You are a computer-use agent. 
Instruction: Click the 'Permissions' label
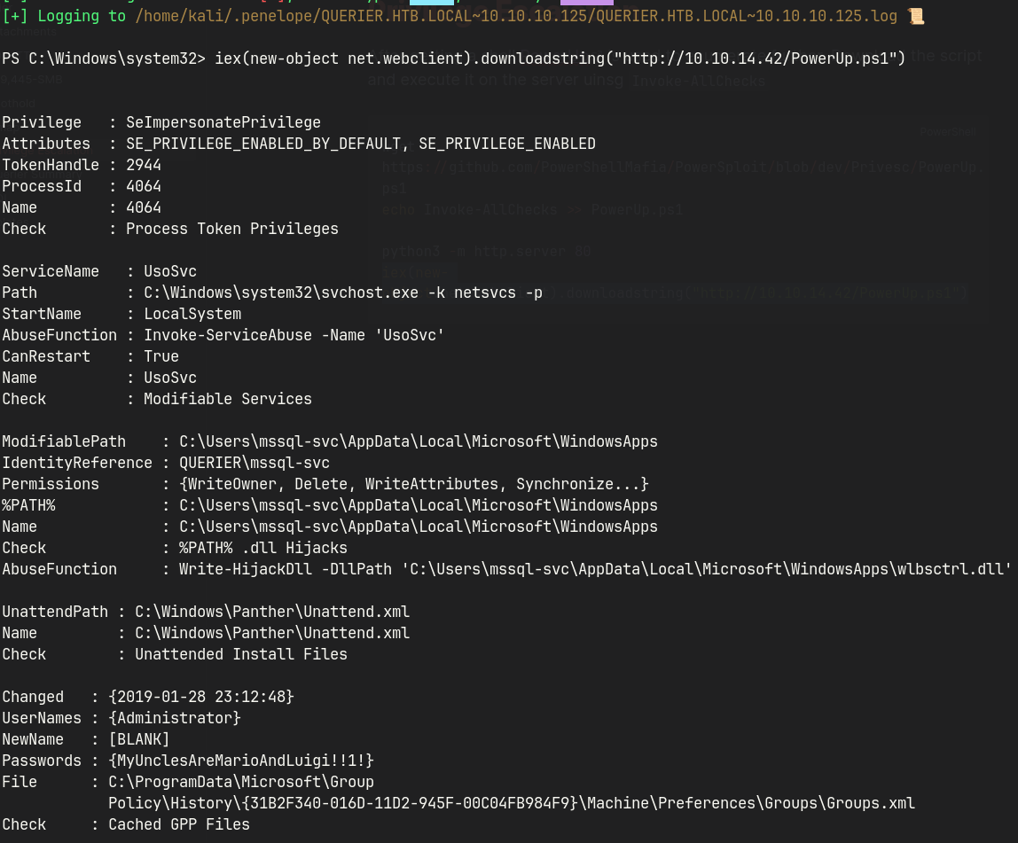click(x=51, y=484)
